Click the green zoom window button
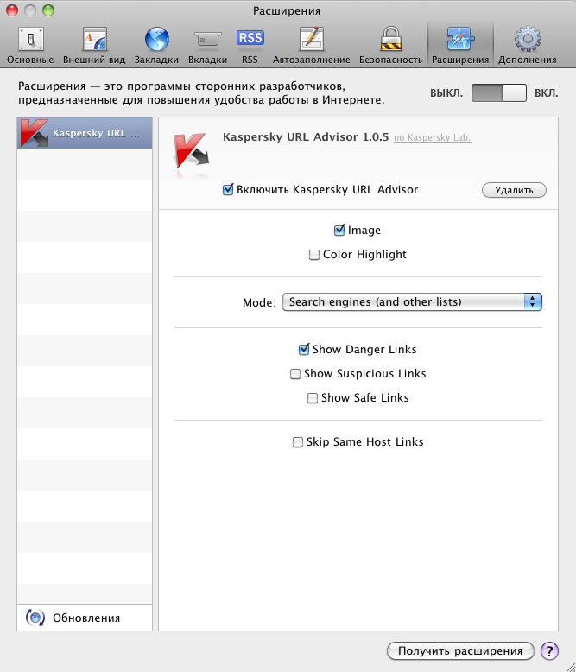The height and width of the screenshot is (672, 576). tap(48, 10)
